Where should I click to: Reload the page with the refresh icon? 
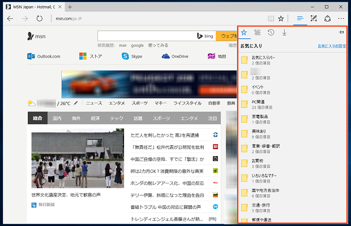pos(40,19)
